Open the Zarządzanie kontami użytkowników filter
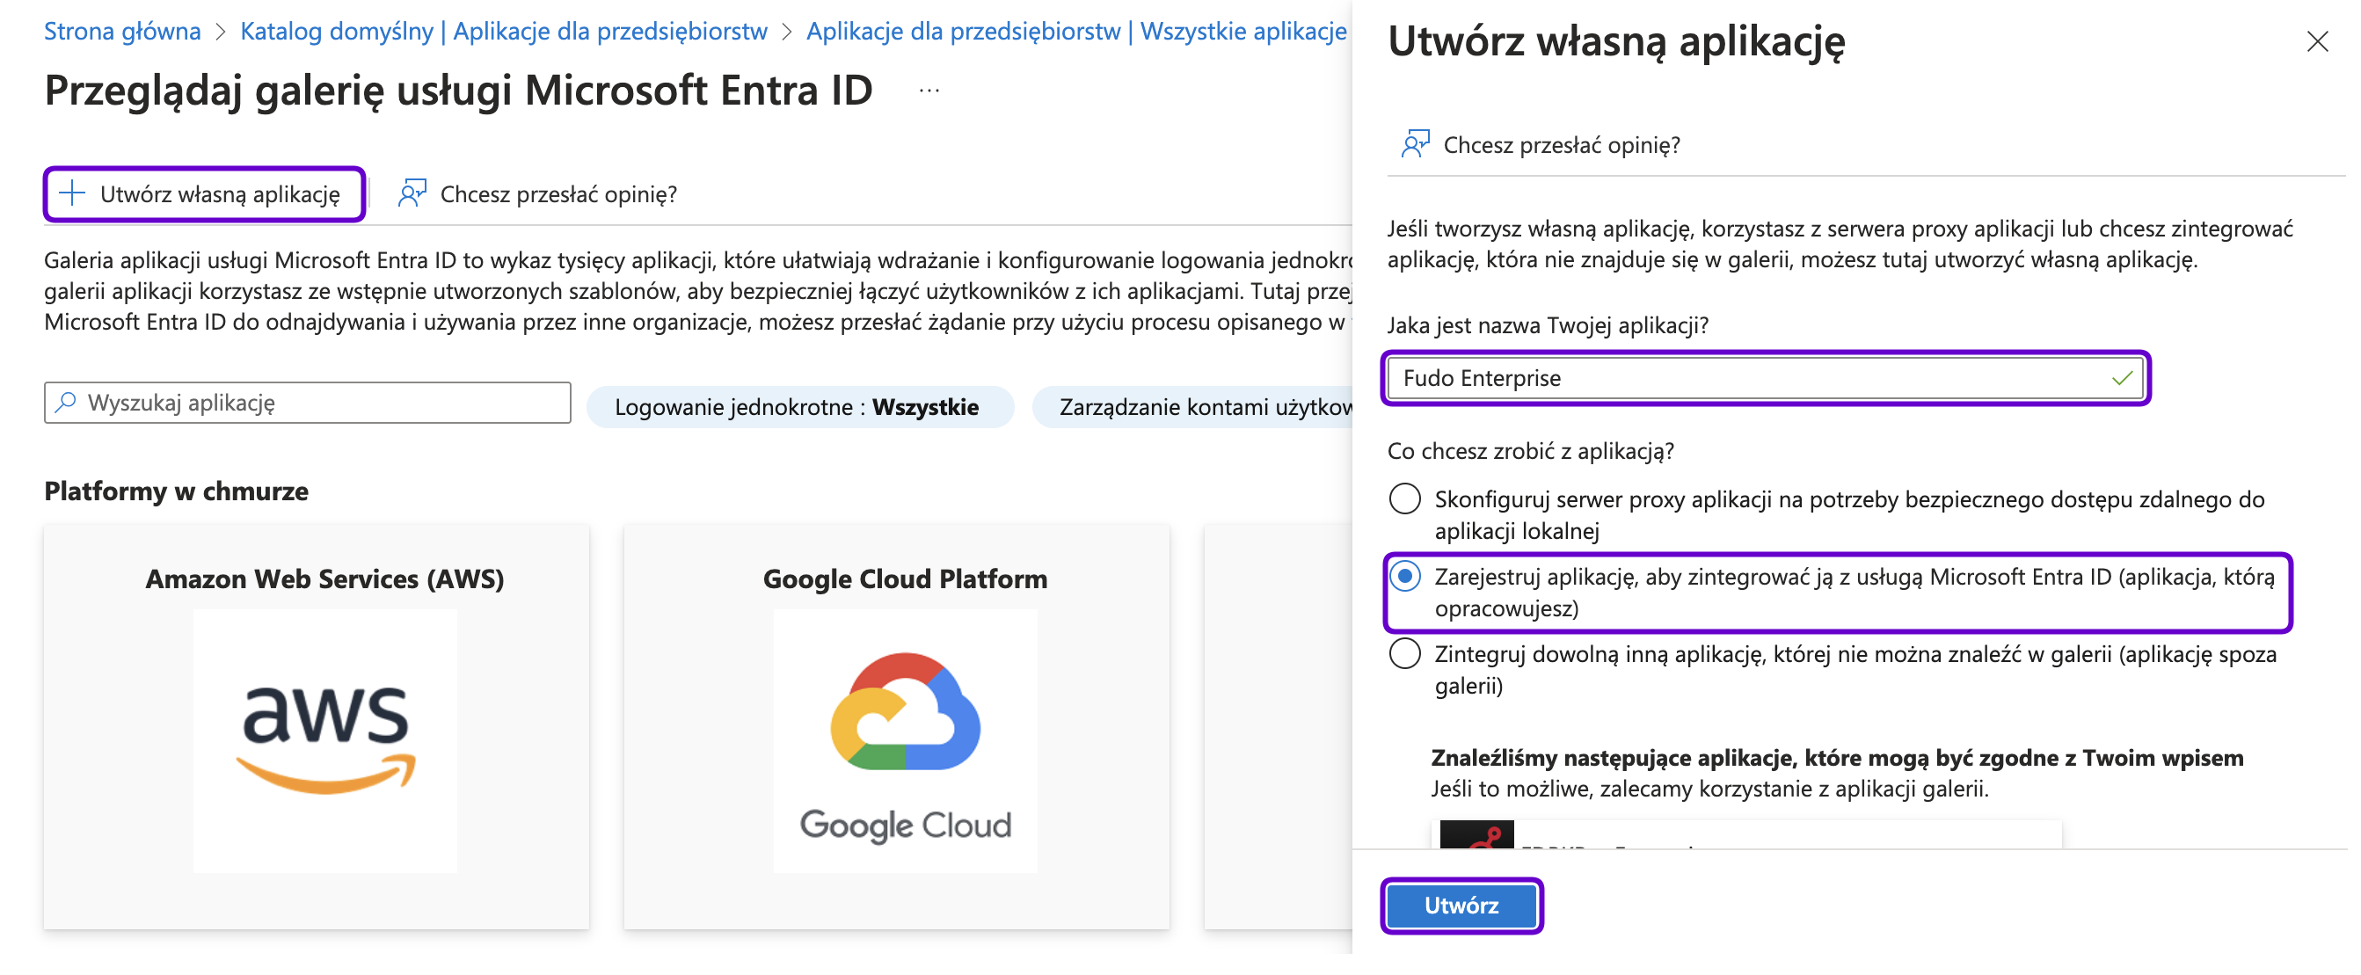Image resolution: width=2361 pixels, height=975 pixels. point(1192,407)
